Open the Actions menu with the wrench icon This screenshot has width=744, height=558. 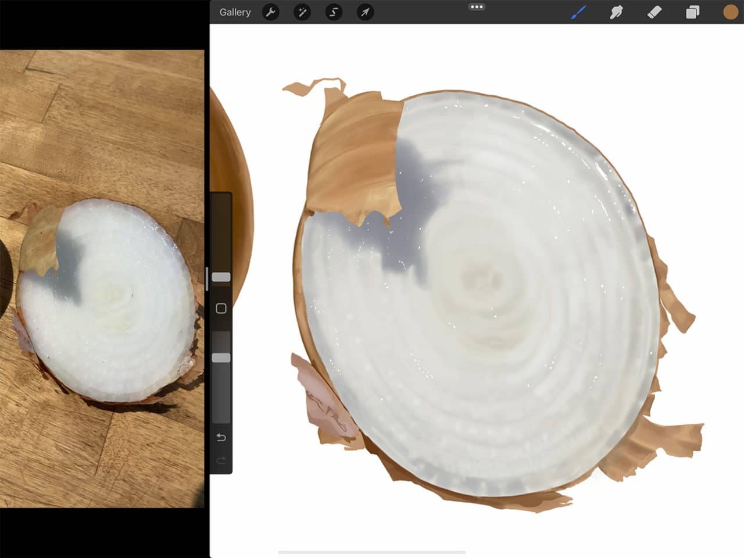271,12
